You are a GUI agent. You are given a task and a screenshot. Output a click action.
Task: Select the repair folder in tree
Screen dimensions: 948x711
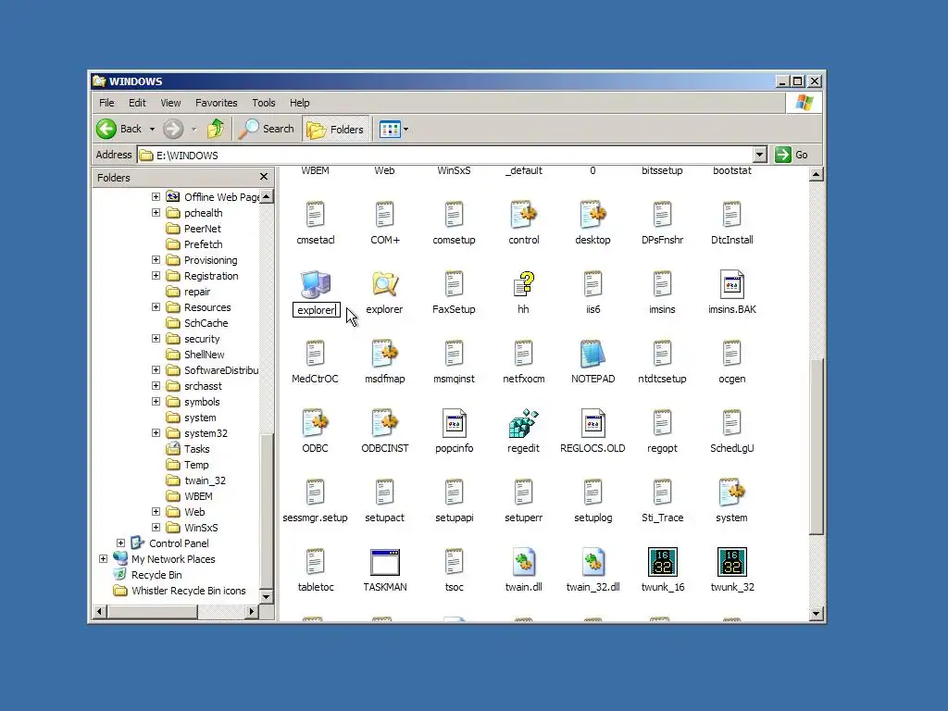coord(196,292)
